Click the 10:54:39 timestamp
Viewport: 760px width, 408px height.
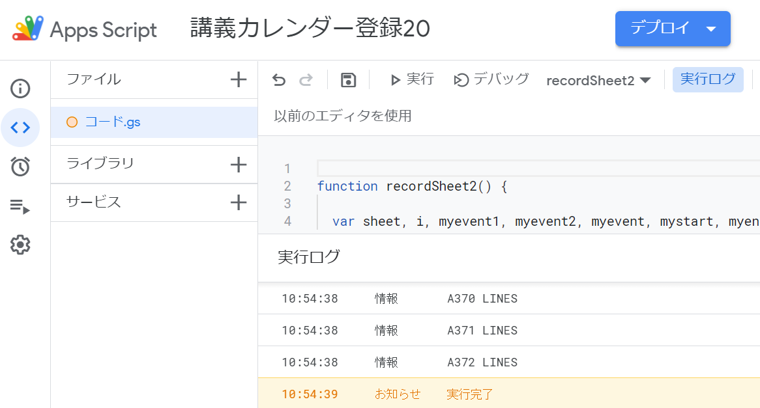[310, 394]
